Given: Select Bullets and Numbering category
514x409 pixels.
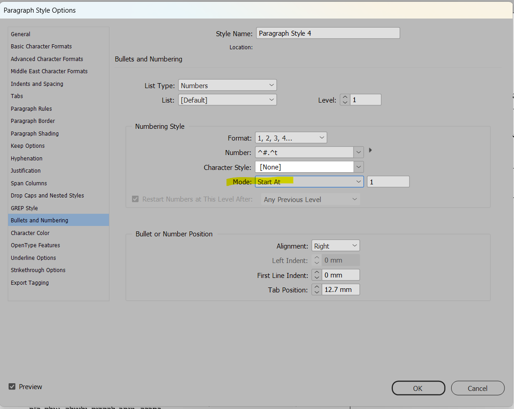Looking at the screenshot, I should click(58, 220).
